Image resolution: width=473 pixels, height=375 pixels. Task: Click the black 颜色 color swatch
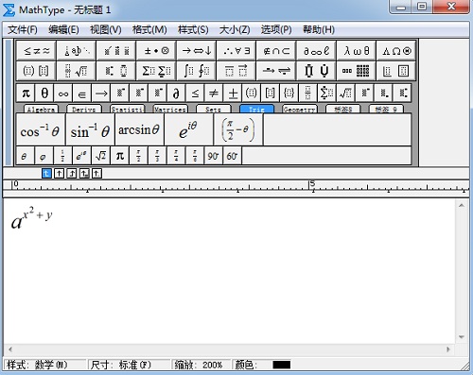281,365
